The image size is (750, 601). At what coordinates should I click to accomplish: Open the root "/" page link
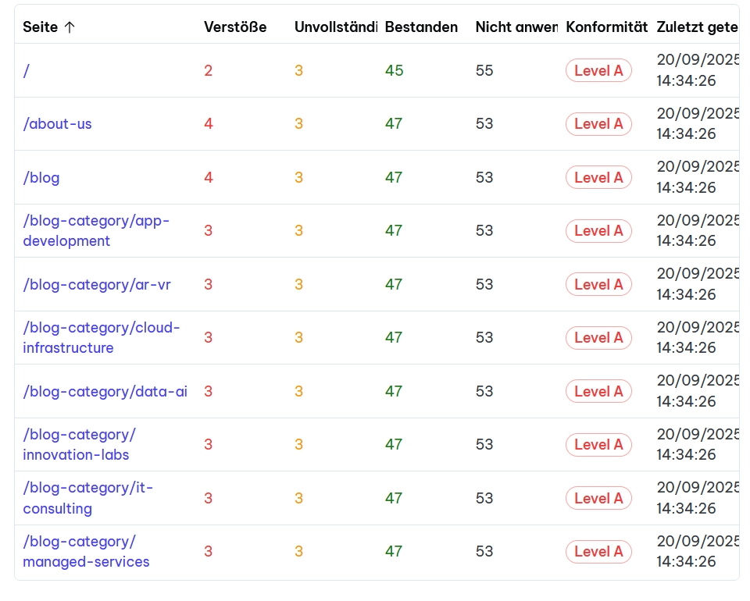(x=27, y=71)
